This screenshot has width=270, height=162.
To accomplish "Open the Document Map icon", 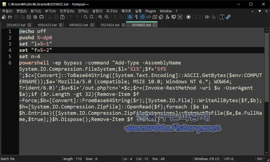I will (x=155, y=17).
